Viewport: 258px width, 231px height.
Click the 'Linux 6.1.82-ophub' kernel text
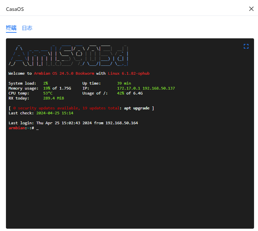(x=129, y=73)
